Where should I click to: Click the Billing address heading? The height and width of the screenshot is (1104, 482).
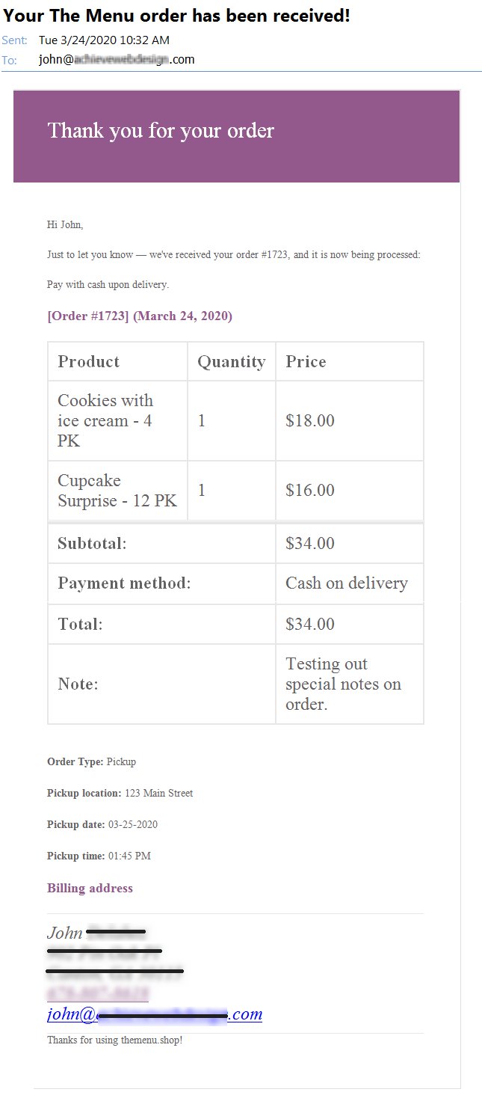tap(90, 889)
